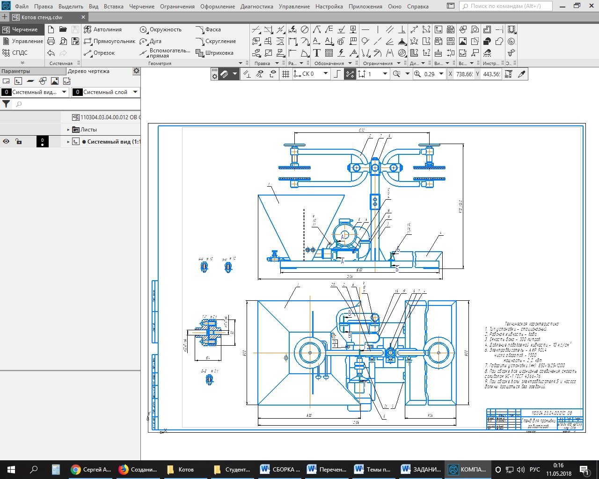
Task: Choose the text tool with the T icon
Action: pyautogui.click(x=317, y=53)
